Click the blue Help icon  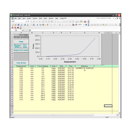pos(86,25)
